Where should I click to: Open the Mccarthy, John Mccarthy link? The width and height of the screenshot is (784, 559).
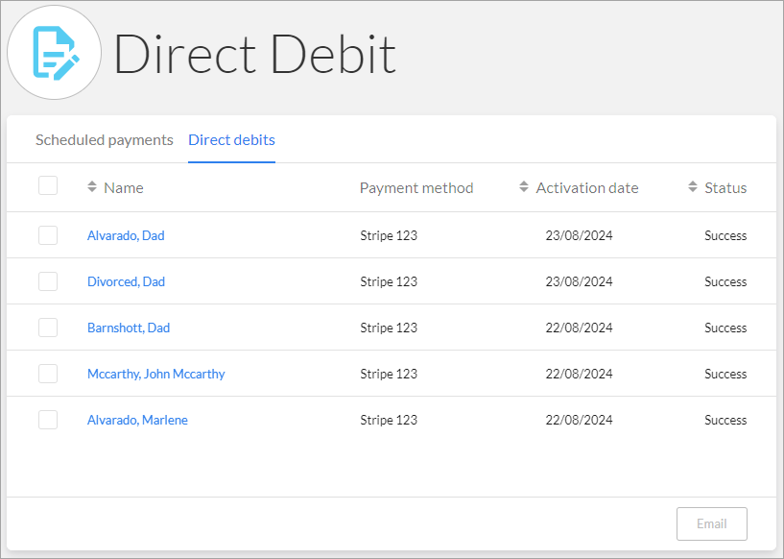156,374
